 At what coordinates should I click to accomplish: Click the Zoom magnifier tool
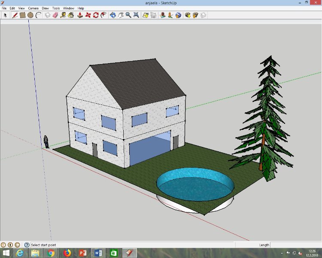pos(128,15)
